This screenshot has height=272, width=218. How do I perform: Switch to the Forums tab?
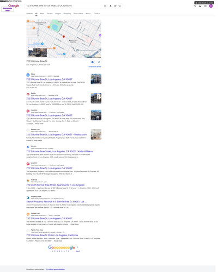click(50, 14)
